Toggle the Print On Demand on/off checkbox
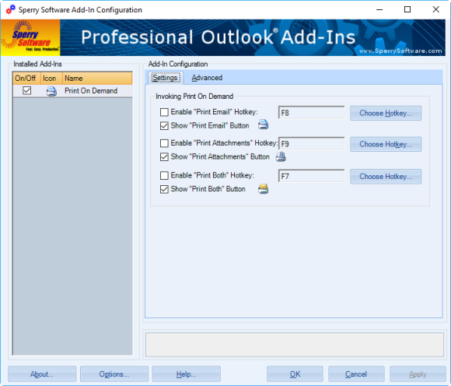451x386 pixels. click(x=26, y=91)
